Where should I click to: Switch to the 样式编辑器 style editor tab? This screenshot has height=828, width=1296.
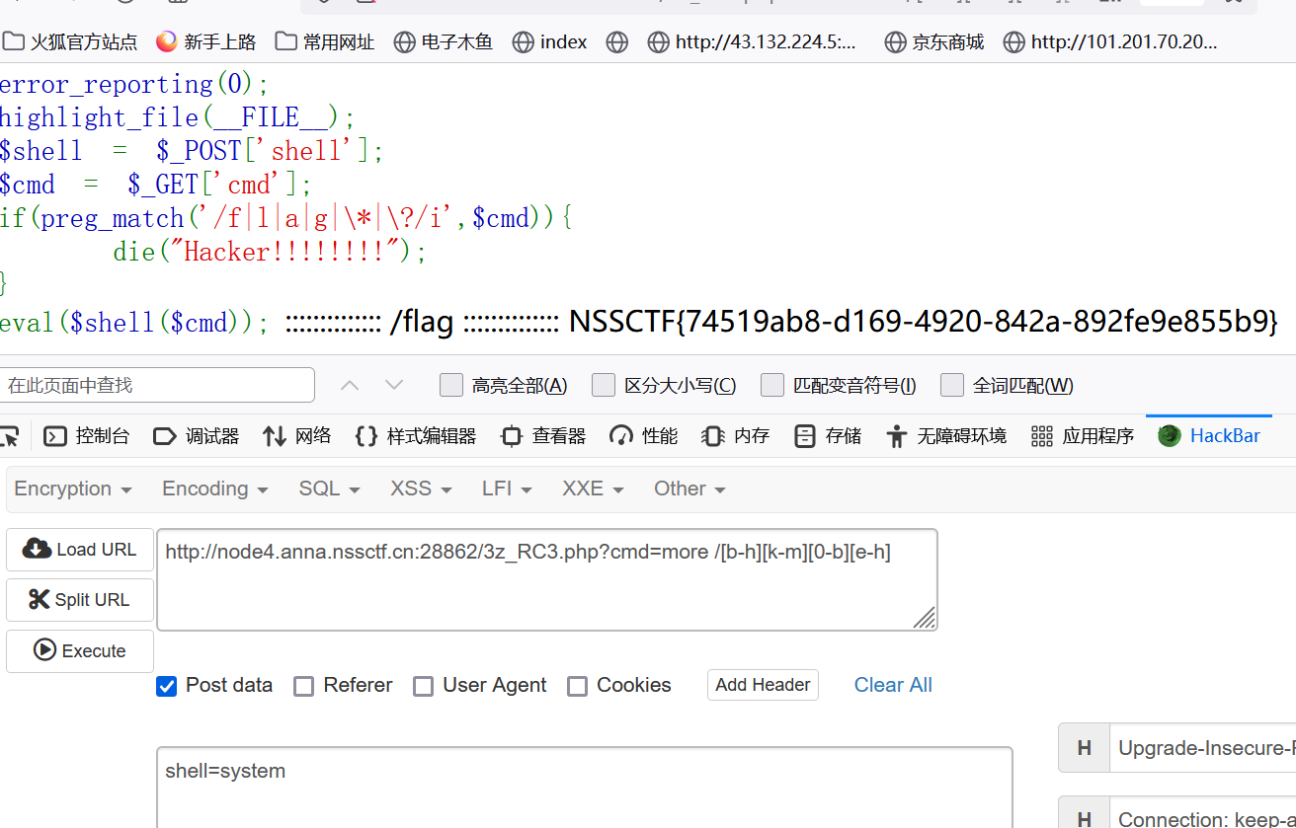(416, 436)
